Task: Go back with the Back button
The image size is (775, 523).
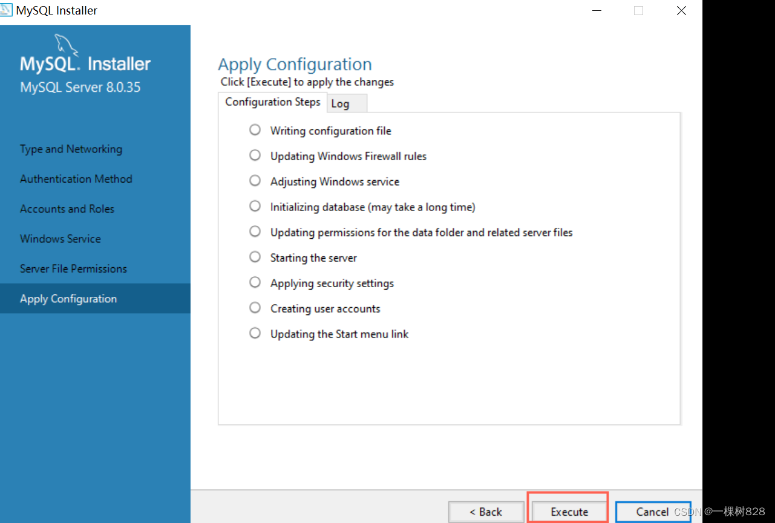Action: (x=486, y=512)
